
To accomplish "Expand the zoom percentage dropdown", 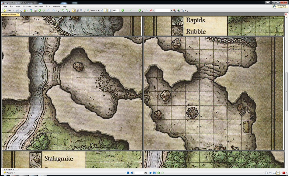I will [x=120, y=11].
